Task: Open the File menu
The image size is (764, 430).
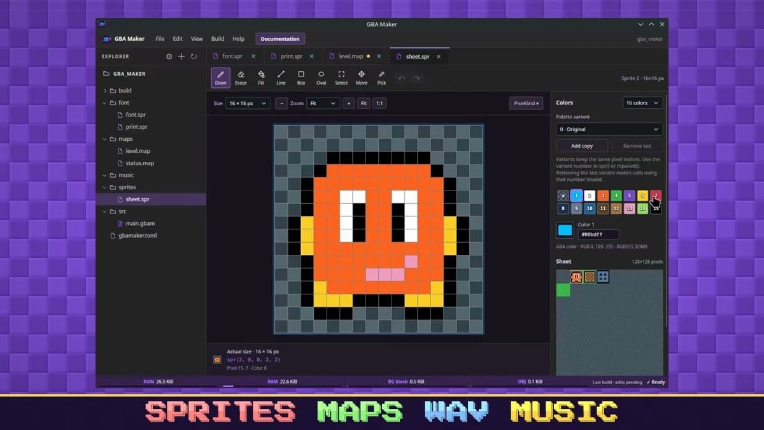Action: pyautogui.click(x=160, y=39)
